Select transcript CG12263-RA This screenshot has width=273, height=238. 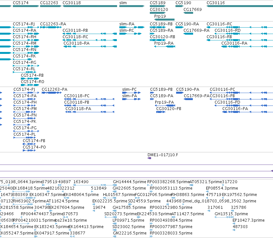pyautogui.click(x=53, y=24)
